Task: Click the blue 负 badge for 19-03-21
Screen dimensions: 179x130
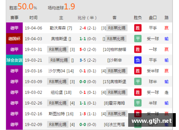Action: coord(138,60)
